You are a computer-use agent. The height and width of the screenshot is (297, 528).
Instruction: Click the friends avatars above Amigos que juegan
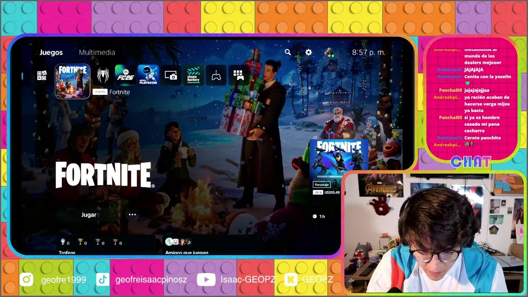point(178,242)
